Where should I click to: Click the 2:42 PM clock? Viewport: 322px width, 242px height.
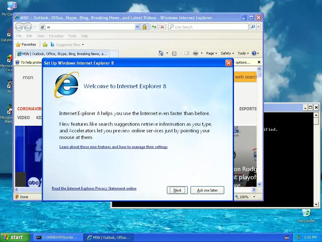point(310,238)
